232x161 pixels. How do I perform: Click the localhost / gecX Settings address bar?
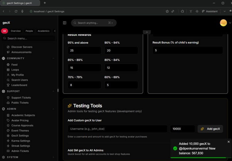(49, 11)
